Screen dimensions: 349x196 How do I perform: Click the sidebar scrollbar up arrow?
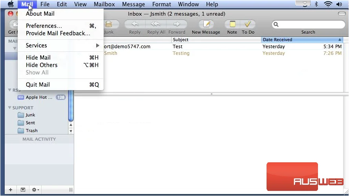point(71,125)
